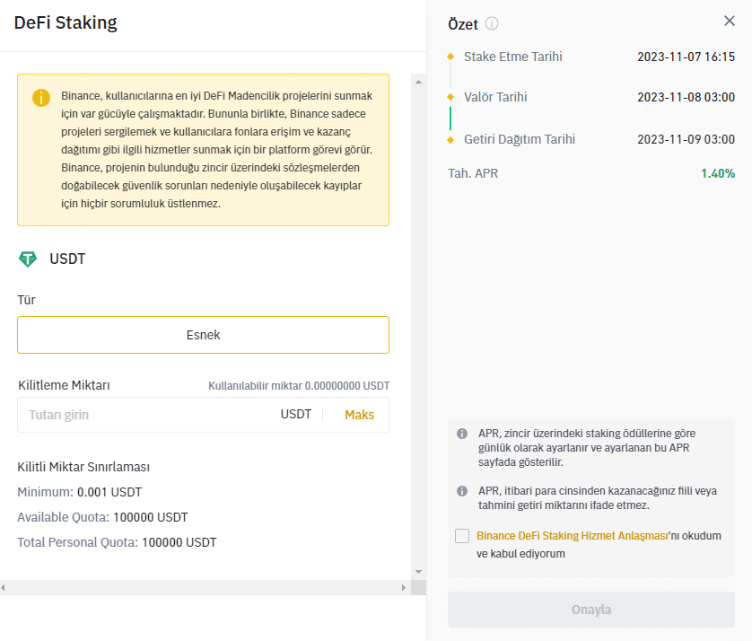Open the Binance DeFi Staking Hizmet Anlaşması link
The width and height of the screenshot is (752, 641).
573,536
